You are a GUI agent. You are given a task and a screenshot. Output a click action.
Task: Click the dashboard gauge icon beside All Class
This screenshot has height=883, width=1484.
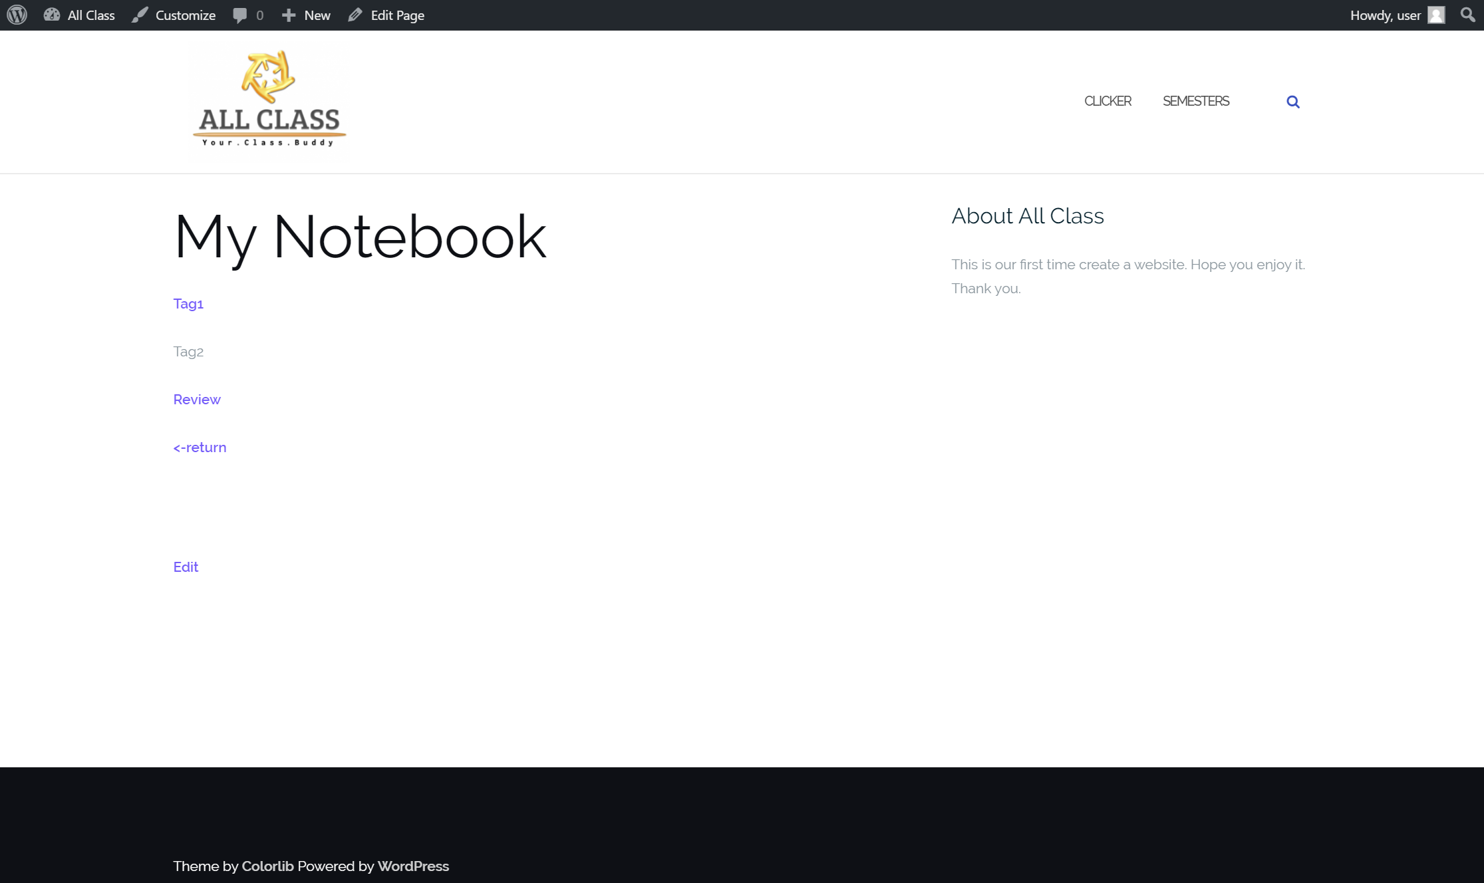tap(52, 15)
